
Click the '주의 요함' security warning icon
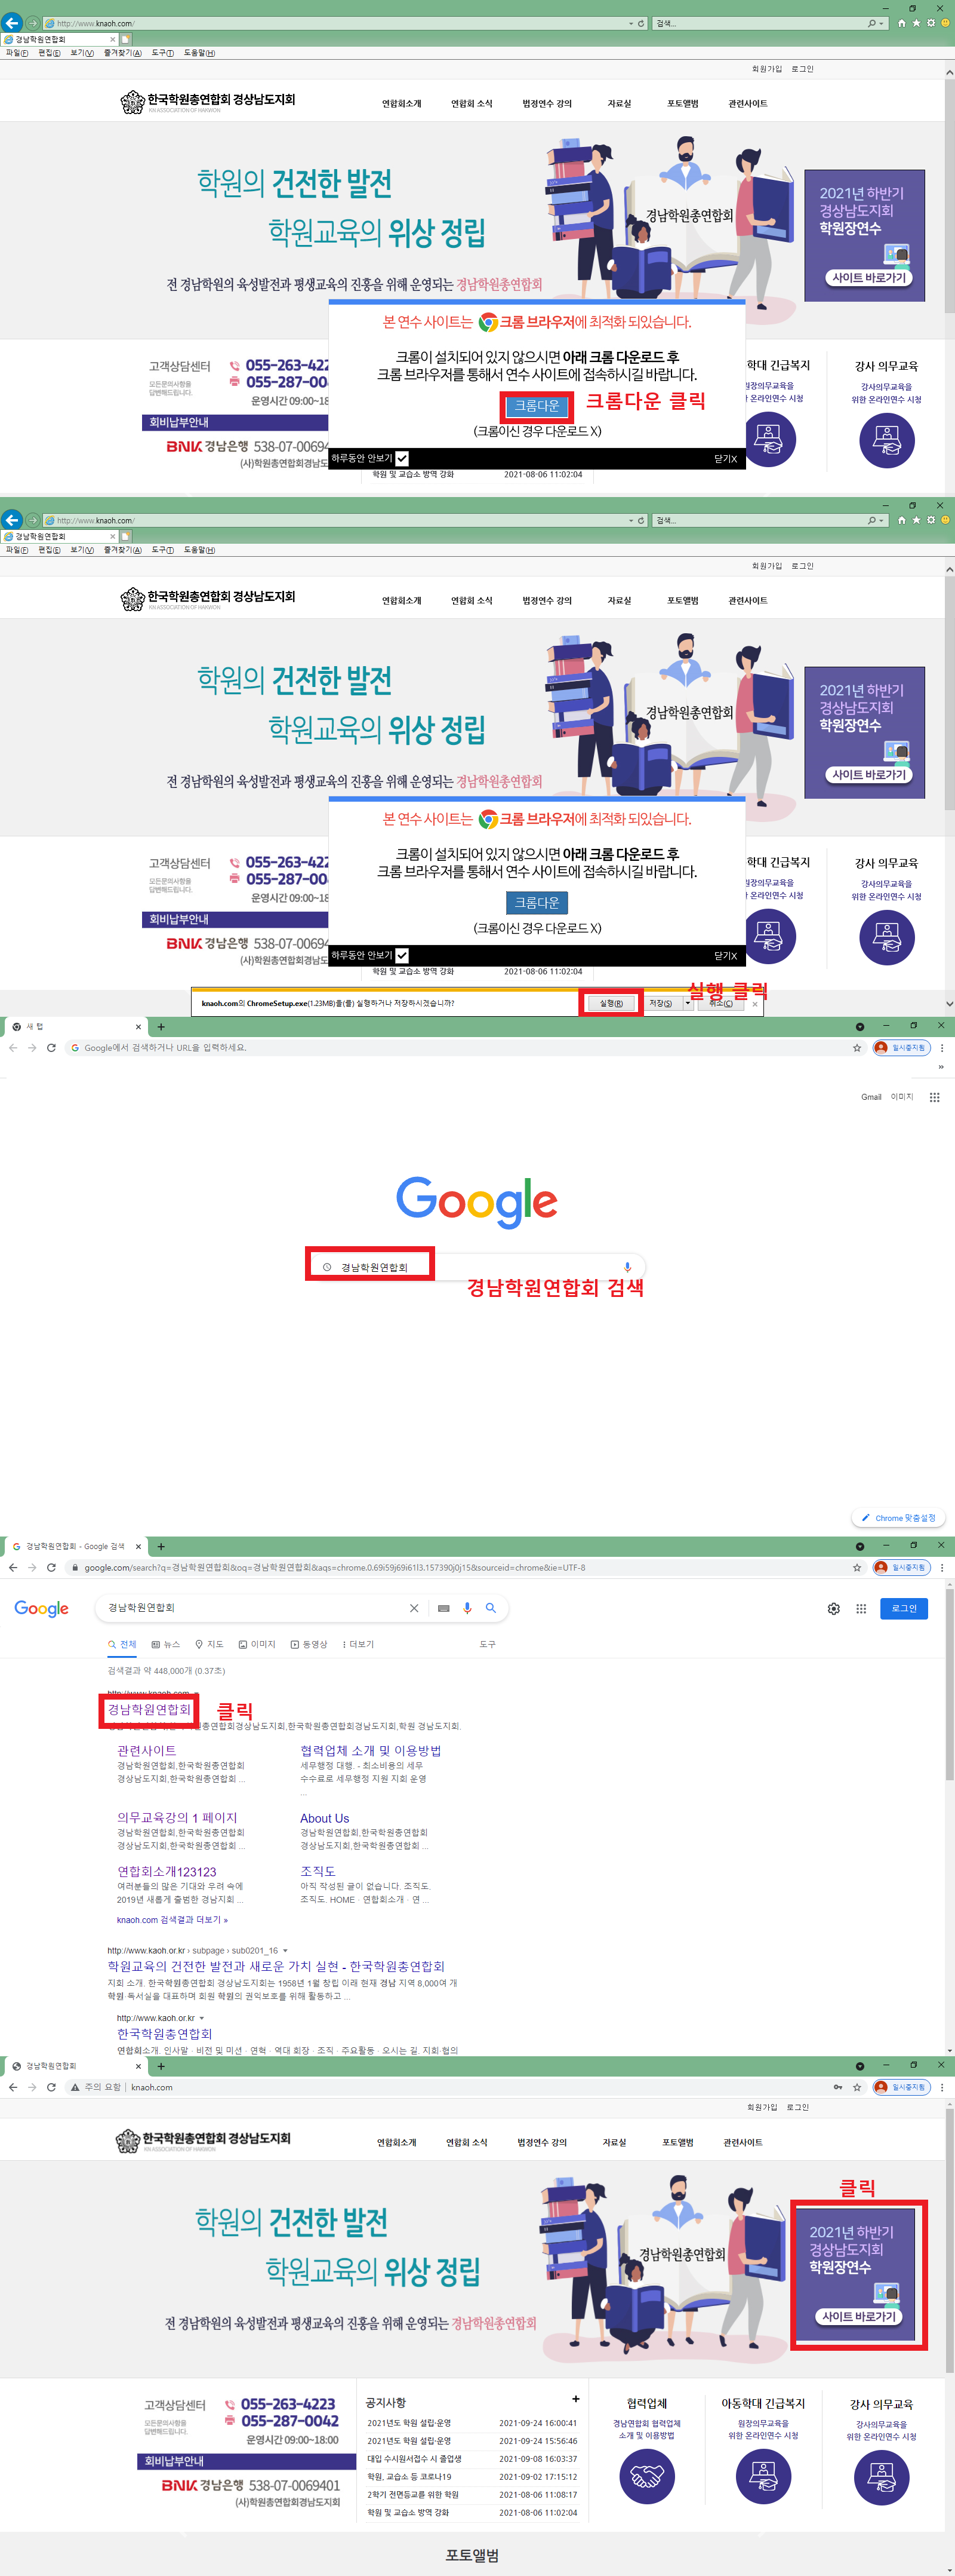coord(75,2087)
